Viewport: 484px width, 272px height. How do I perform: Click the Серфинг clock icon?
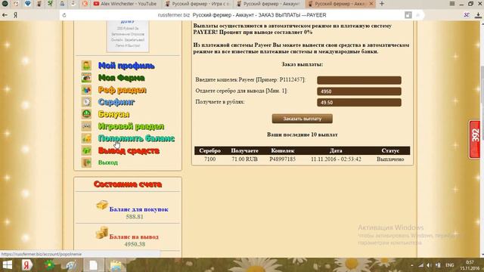tap(86, 102)
